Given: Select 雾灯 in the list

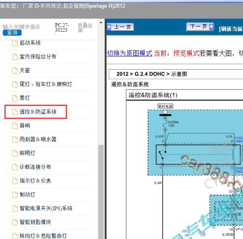Looking at the screenshot, I should pyautogui.click(x=25, y=98).
